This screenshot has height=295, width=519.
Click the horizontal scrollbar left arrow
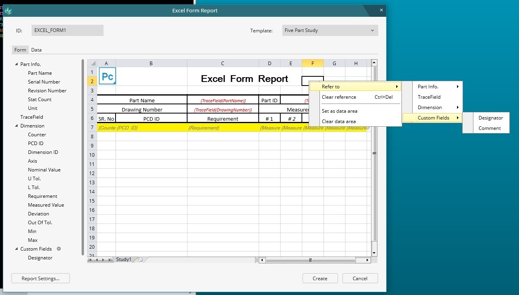[262, 260]
